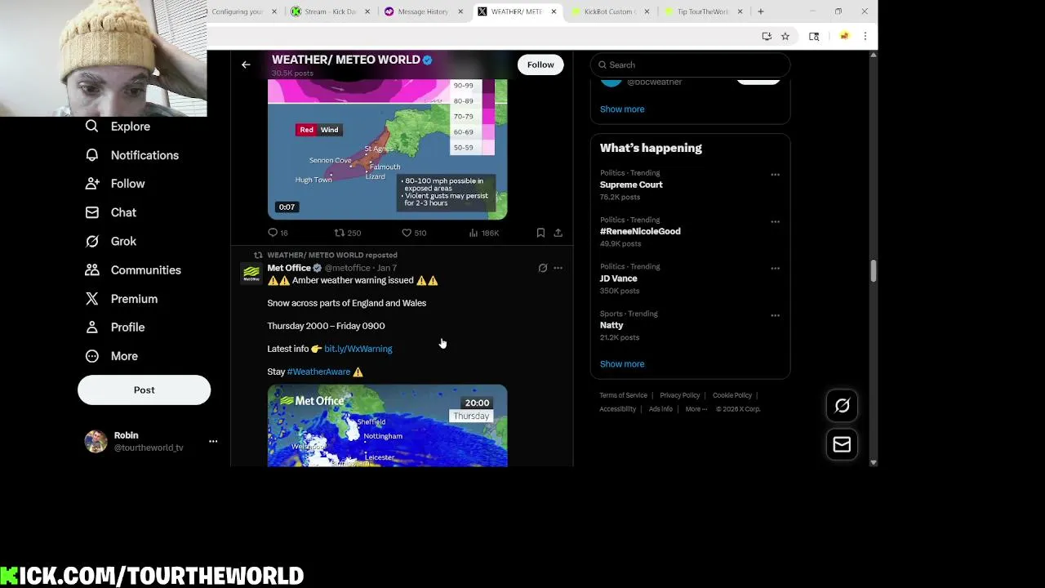Open the floating Grok button

click(x=842, y=406)
